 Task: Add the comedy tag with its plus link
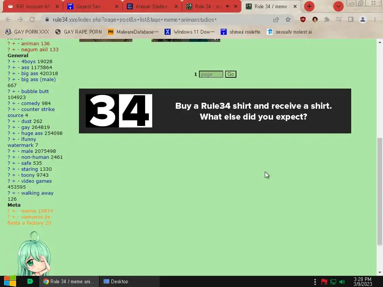coord(14,103)
